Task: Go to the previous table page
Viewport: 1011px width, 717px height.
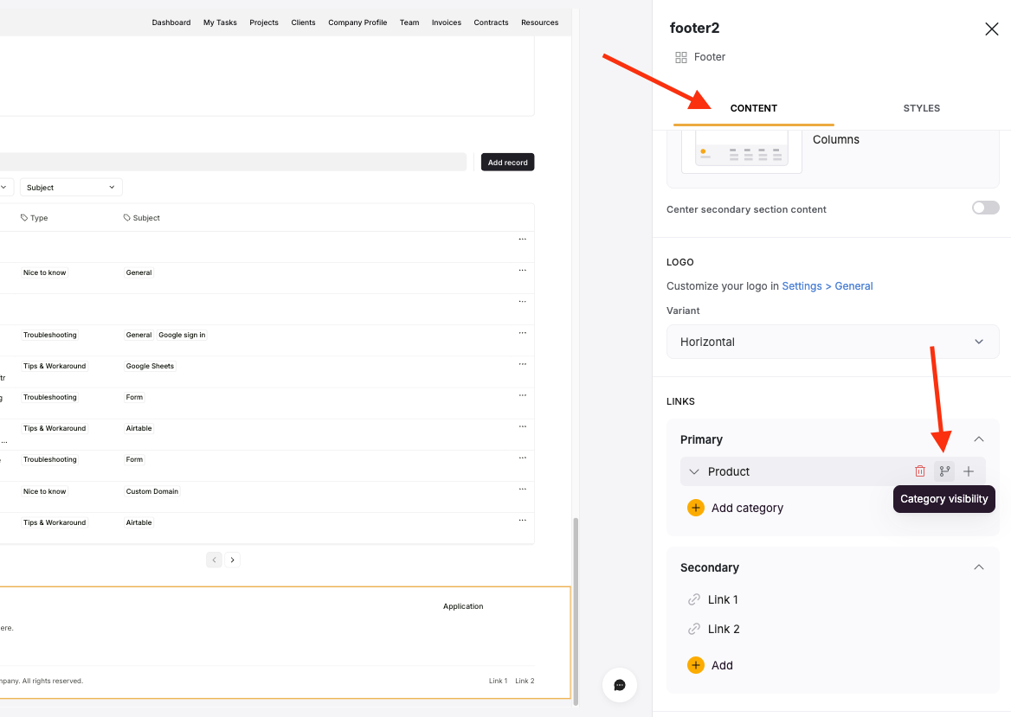Action: tap(214, 560)
